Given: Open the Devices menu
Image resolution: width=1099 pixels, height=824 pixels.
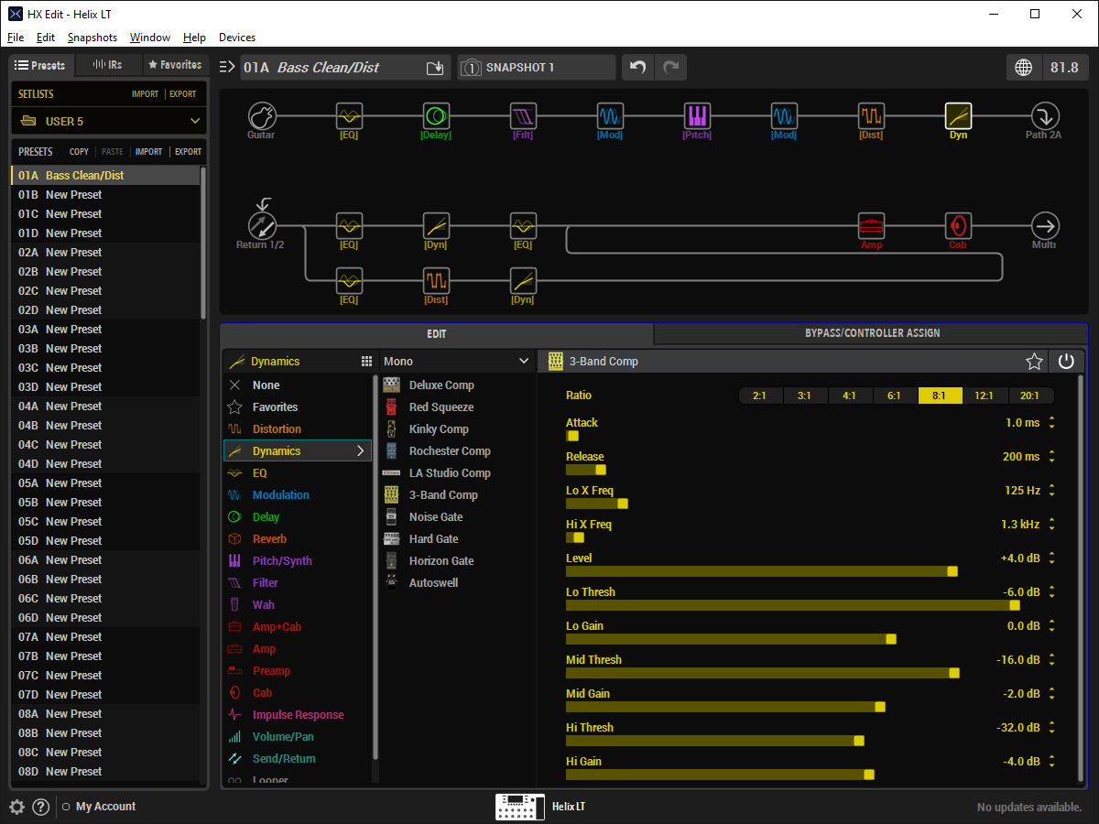Looking at the screenshot, I should tap(237, 38).
